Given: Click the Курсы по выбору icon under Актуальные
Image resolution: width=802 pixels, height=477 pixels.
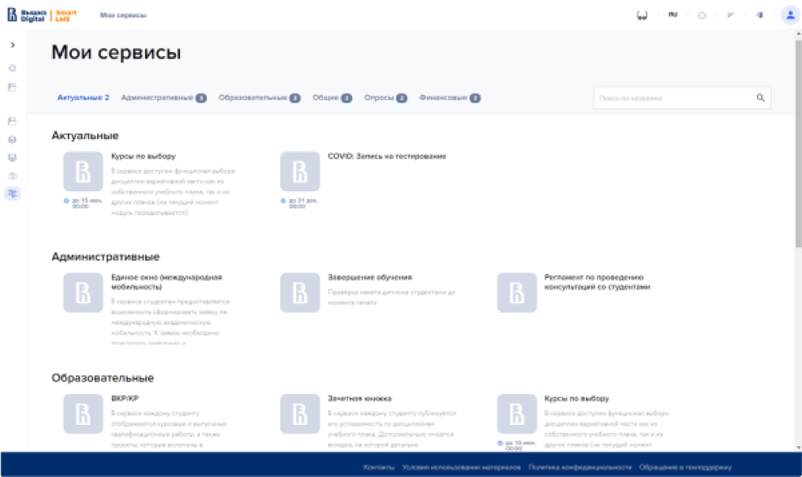Looking at the screenshot, I should pyautogui.click(x=83, y=171).
